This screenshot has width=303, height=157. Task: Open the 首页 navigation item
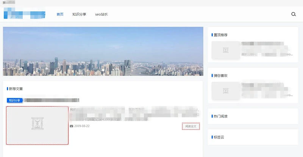[x=60, y=14]
